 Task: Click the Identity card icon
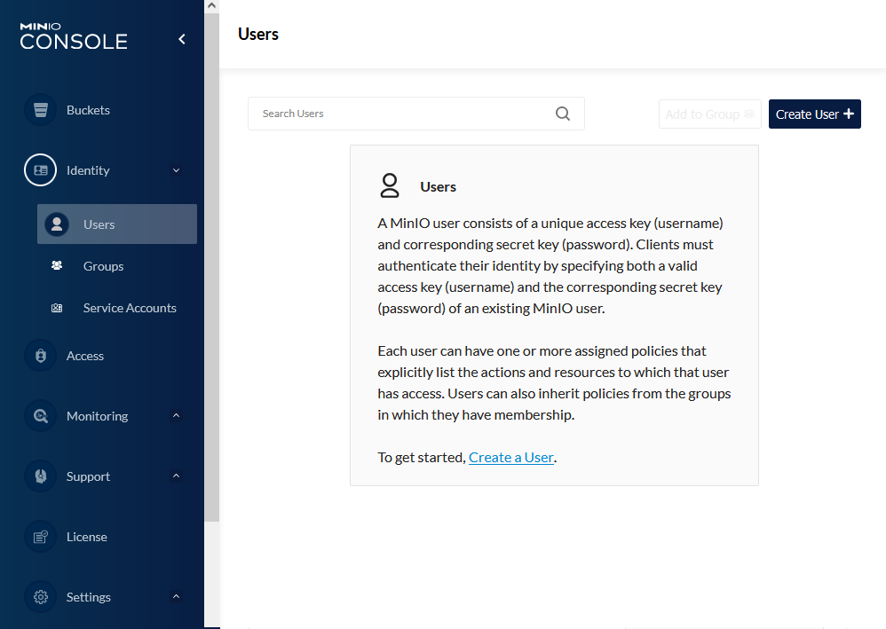click(40, 170)
